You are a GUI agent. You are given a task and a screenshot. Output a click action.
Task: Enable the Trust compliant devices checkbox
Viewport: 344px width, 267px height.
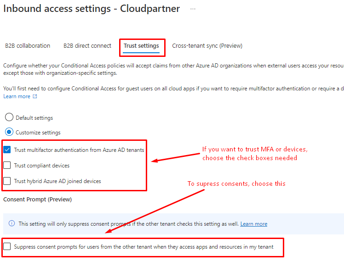click(7, 165)
